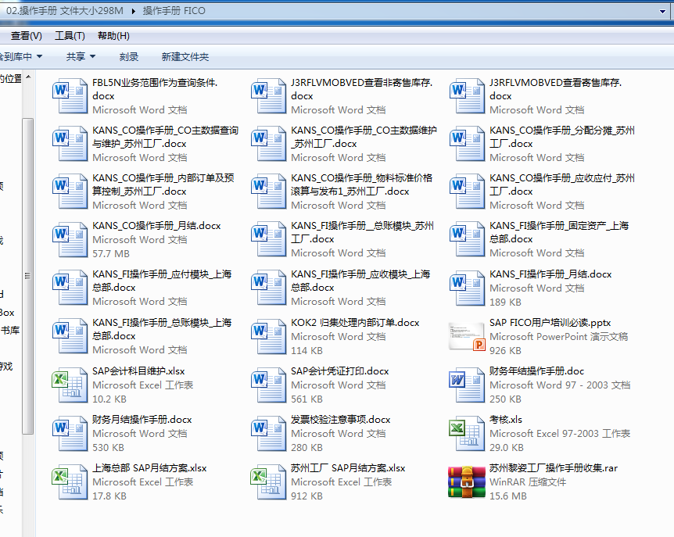Screen dimensions: 674x537
Task: Open breadcrumb arrow between path folders
Action: [x=133, y=11]
